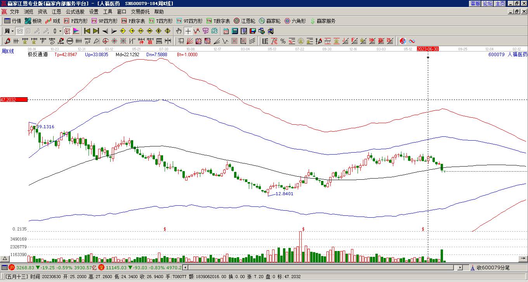Expand the volume panel triangle button
The width and height of the screenshot is (528, 282).
[5, 259]
